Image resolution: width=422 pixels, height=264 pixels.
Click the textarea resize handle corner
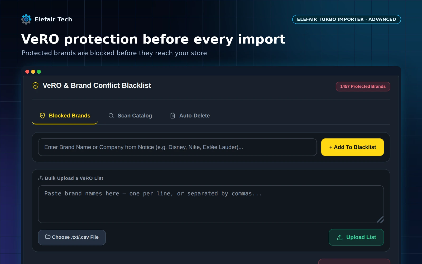pos(380,220)
